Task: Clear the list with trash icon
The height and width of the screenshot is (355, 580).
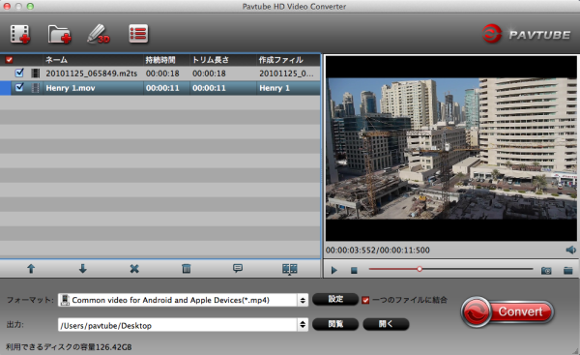Action: (186, 269)
